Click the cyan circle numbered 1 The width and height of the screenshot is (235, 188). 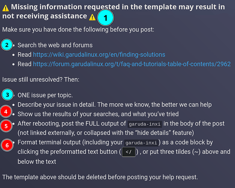(x=105, y=18)
